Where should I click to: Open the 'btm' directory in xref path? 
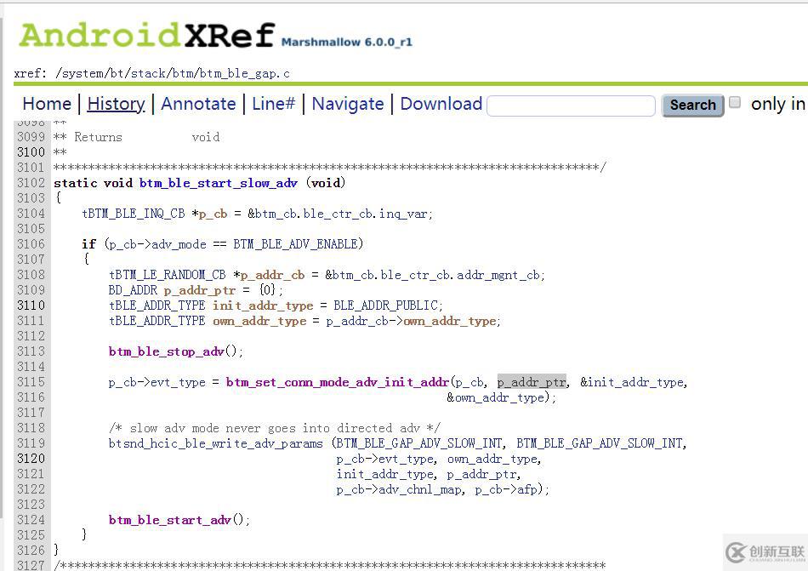pyautogui.click(x=182, y=74)
